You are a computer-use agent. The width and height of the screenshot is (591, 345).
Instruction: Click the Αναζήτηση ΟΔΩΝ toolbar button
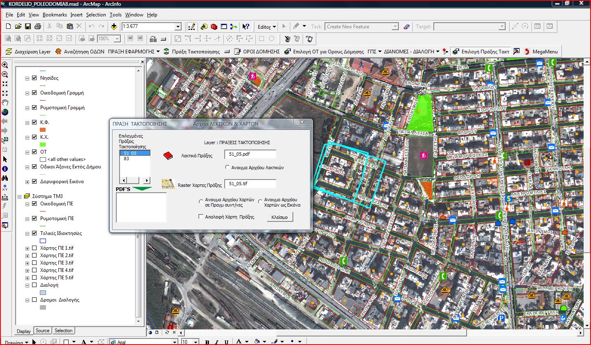coord(79,52)
